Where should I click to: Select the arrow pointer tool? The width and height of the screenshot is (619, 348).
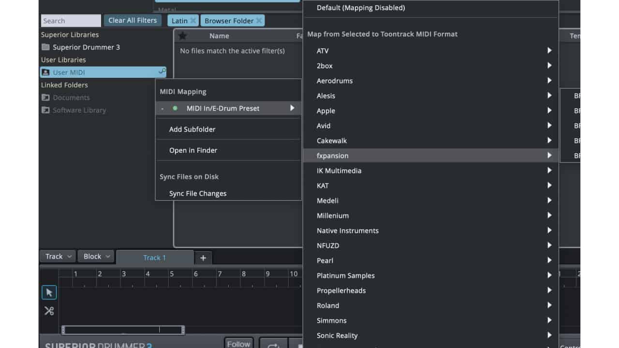click(x=49, y=292)
